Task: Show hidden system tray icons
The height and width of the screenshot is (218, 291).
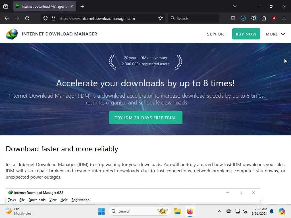Action: point(220,211)
